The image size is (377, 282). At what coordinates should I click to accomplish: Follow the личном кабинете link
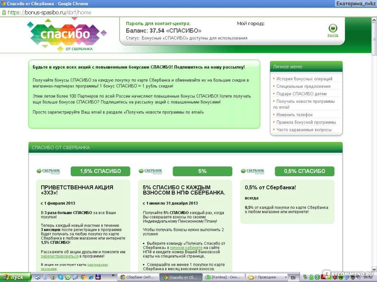(186, 247)
